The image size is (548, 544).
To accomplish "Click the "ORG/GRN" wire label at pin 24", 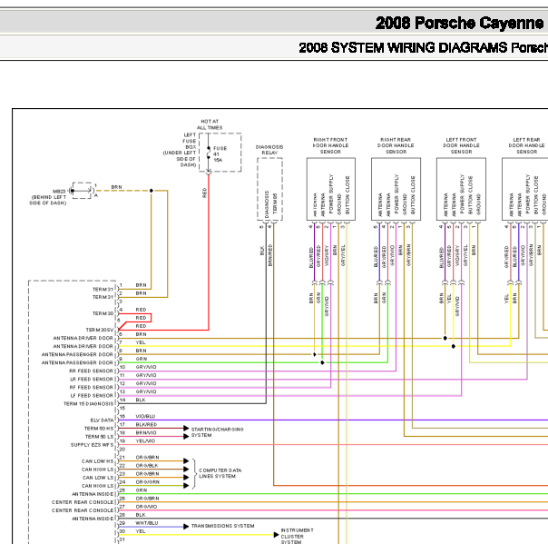I will point(147,482).
